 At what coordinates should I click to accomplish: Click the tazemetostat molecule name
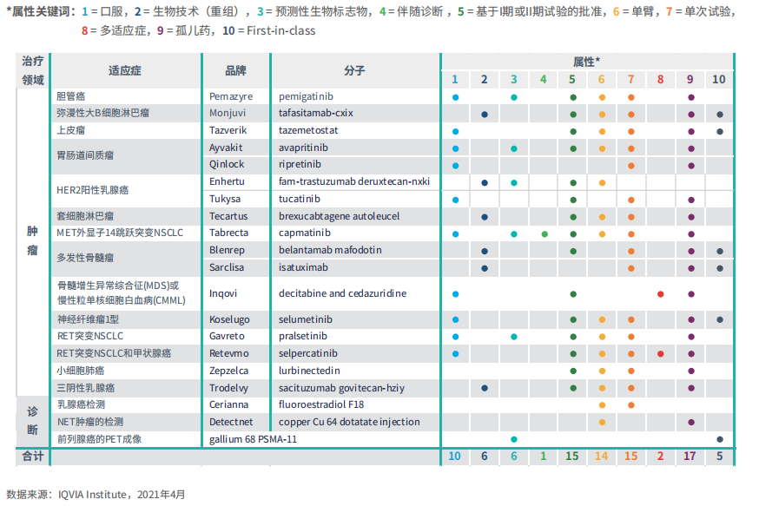click(308, 130)
